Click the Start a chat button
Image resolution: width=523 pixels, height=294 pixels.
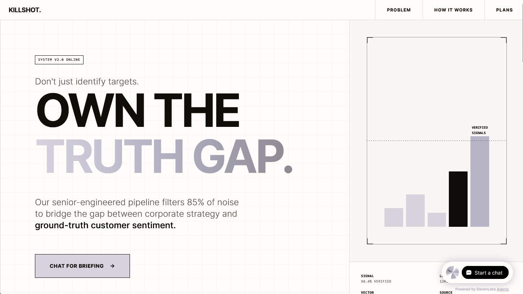485,272
